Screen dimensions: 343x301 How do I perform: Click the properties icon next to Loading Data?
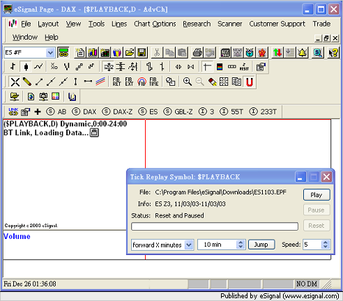pyautogui.click(x=94, y=133)
